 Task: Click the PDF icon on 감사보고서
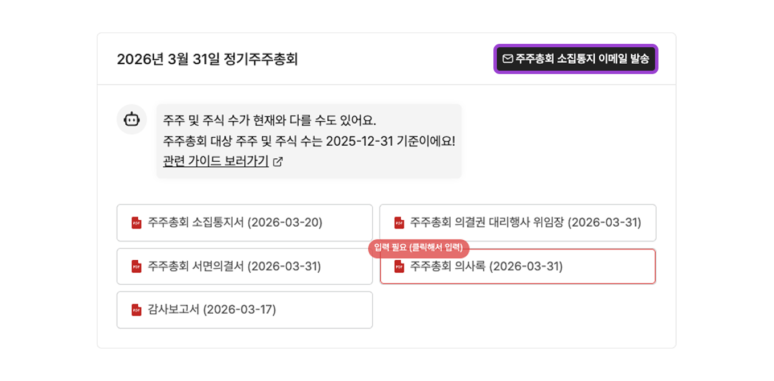click(136, 310)
